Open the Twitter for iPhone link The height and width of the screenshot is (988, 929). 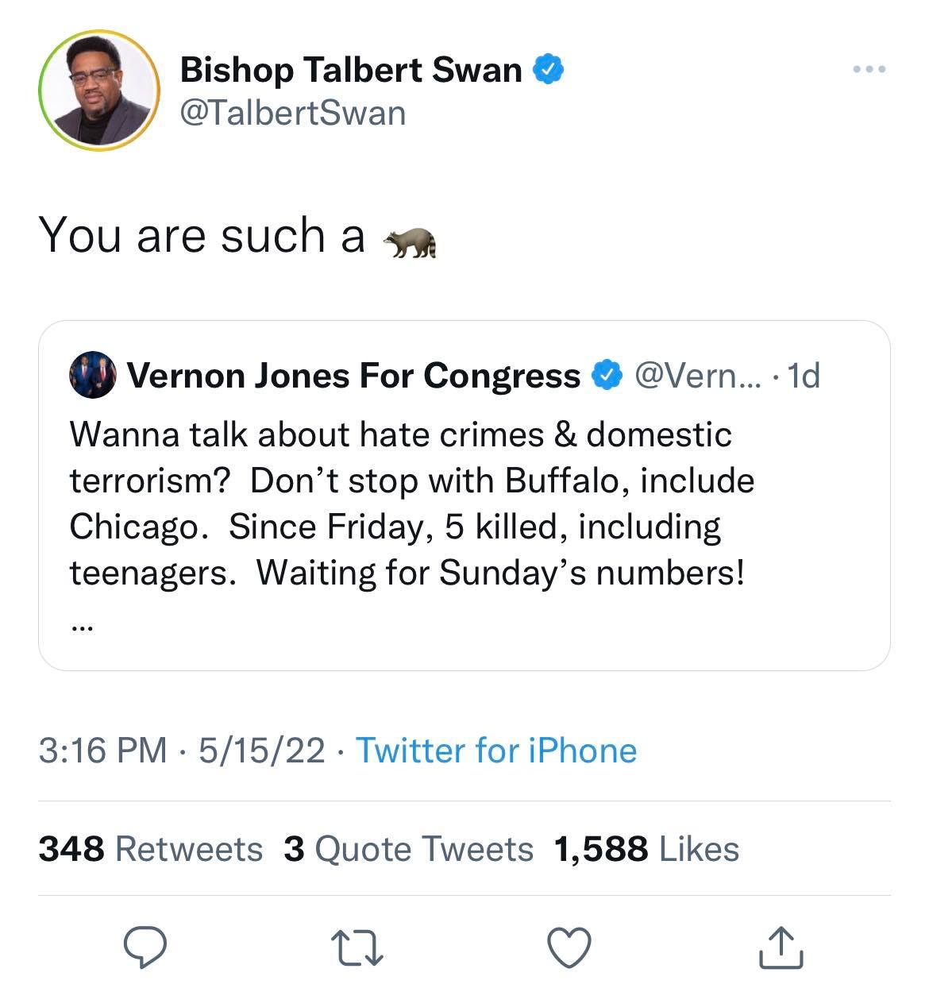pyautogui.click(x=495, y=750)
